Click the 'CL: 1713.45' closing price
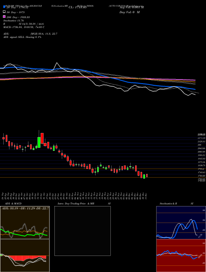The width and height of the screenshot is (206, 272). (77, 7)
